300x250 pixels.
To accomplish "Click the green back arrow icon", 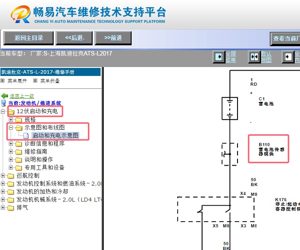I will [x=4, y=95].
